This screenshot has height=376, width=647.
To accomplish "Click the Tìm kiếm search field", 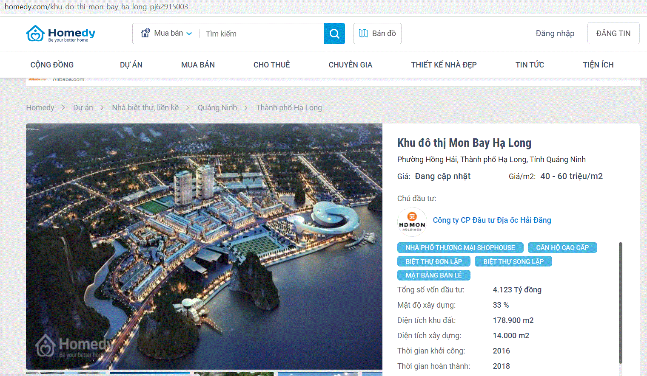I will point(261,34).
